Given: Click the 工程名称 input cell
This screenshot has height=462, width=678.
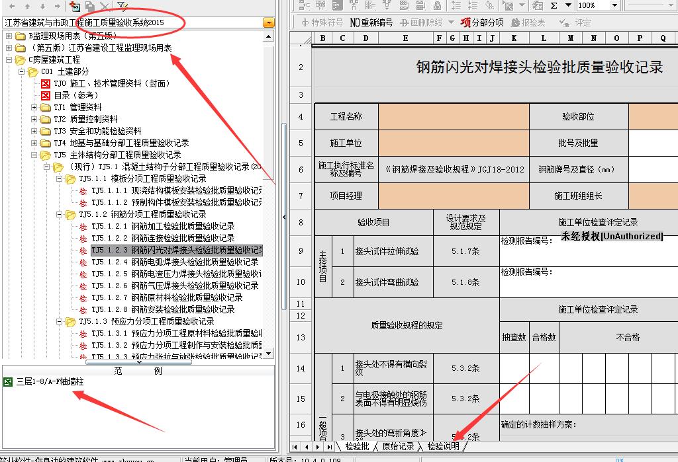Looking at the screenshot, I should pos(454,117).
